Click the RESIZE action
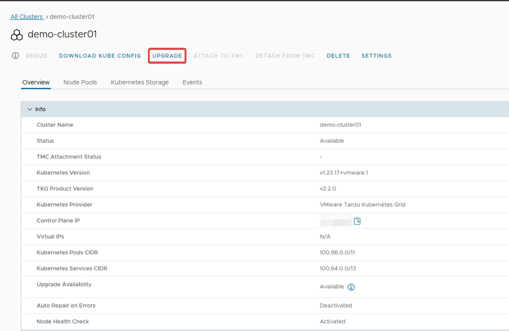The width and height of the screenshot is (509, 331). [37, 56]
